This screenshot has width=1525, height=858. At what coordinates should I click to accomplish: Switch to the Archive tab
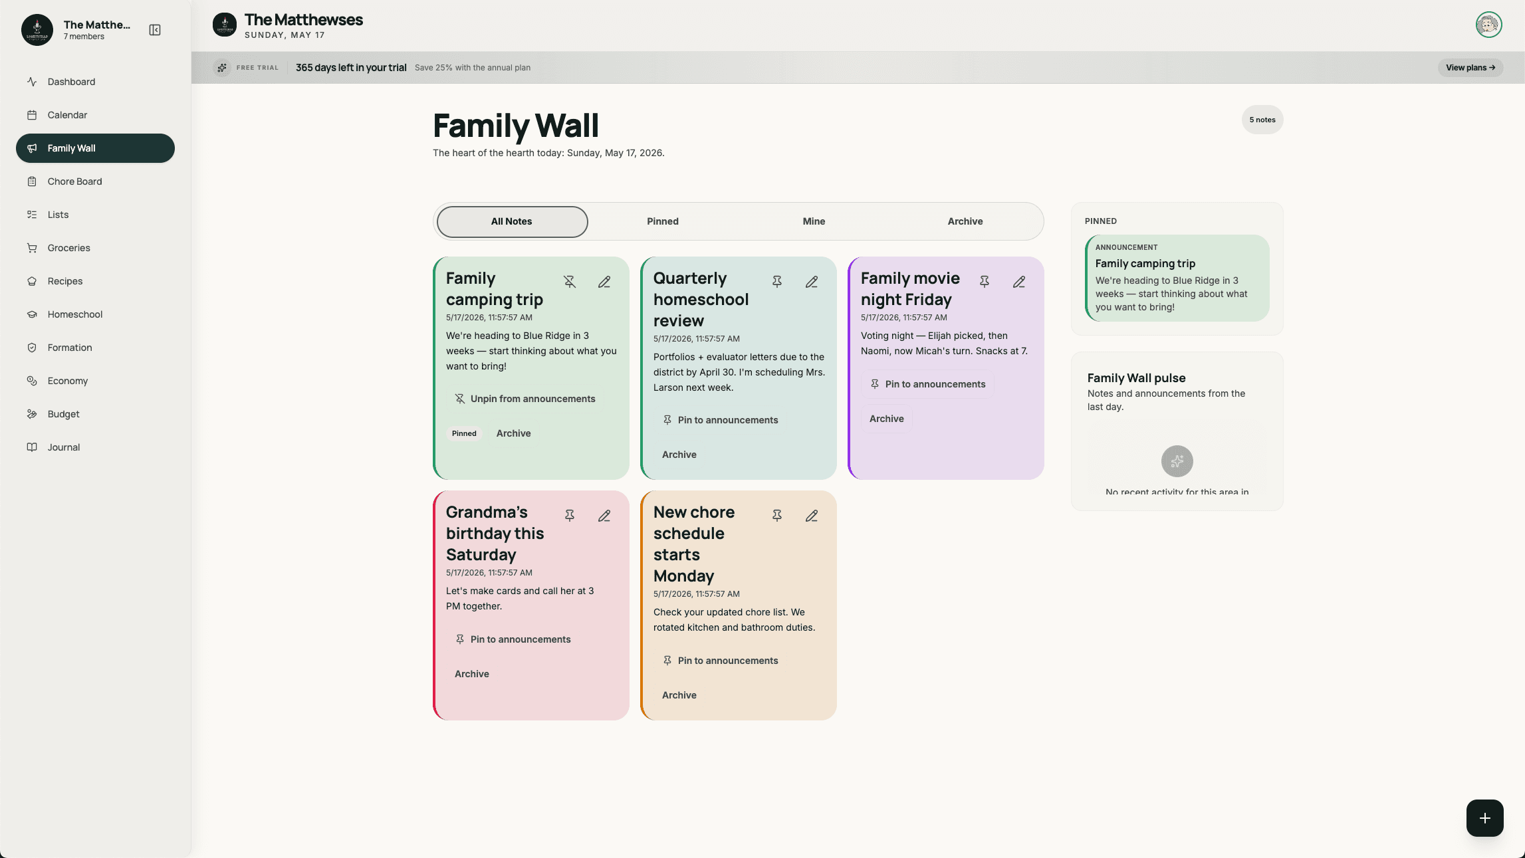click(x=965, y=221)
